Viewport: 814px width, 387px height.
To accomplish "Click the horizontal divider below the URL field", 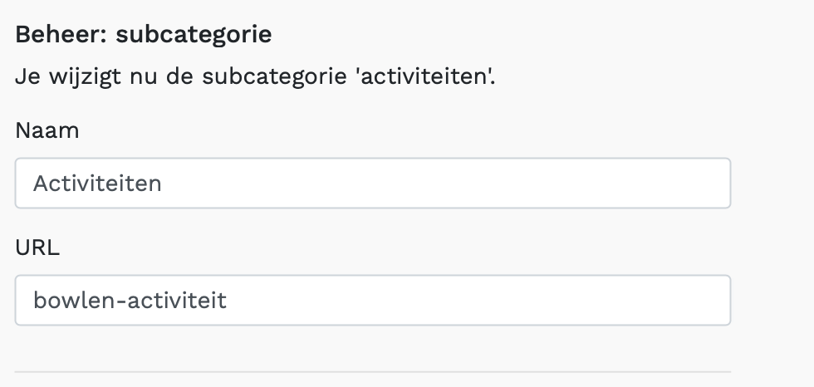I will 372,371.
